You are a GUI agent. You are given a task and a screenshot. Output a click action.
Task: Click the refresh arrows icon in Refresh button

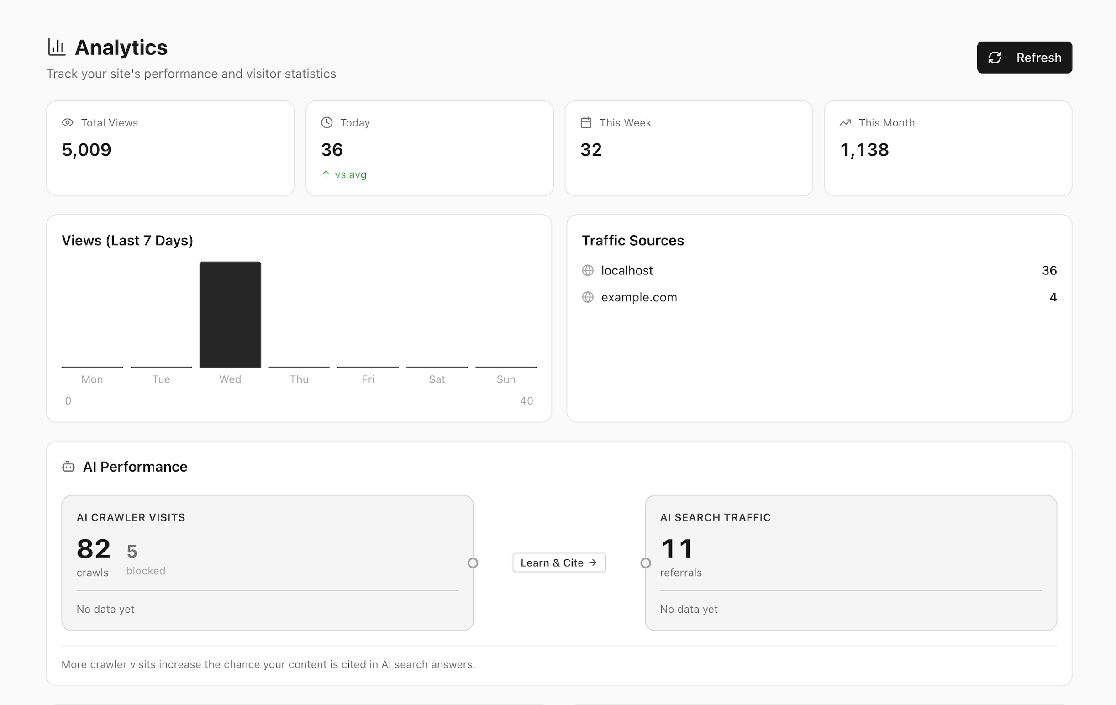[995, 58]
